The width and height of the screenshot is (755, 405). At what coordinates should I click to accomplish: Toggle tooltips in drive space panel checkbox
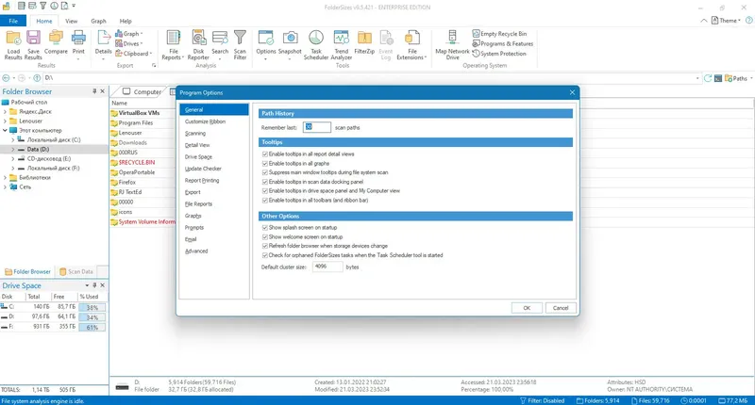pos(265,191)
